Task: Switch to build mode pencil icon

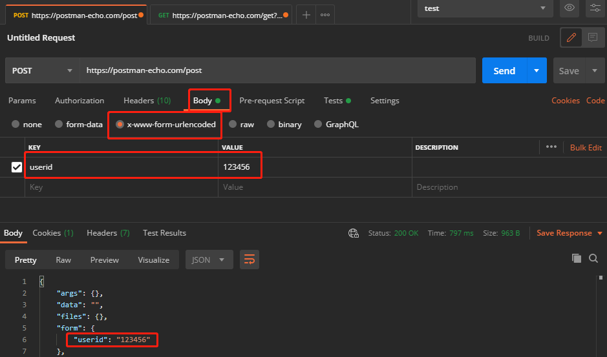Action: 571,37
